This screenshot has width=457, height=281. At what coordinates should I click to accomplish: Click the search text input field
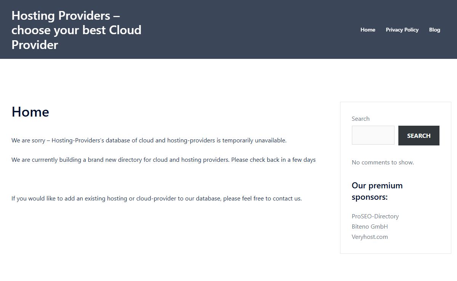tap(373, 135)
